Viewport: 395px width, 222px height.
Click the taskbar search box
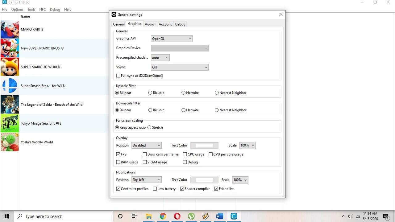(x=64, y=216)
